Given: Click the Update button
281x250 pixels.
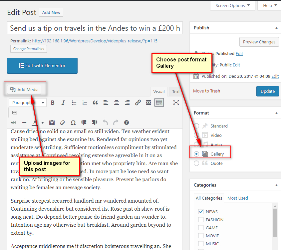Looking at the screenshot, I should (x=267, y=91).
